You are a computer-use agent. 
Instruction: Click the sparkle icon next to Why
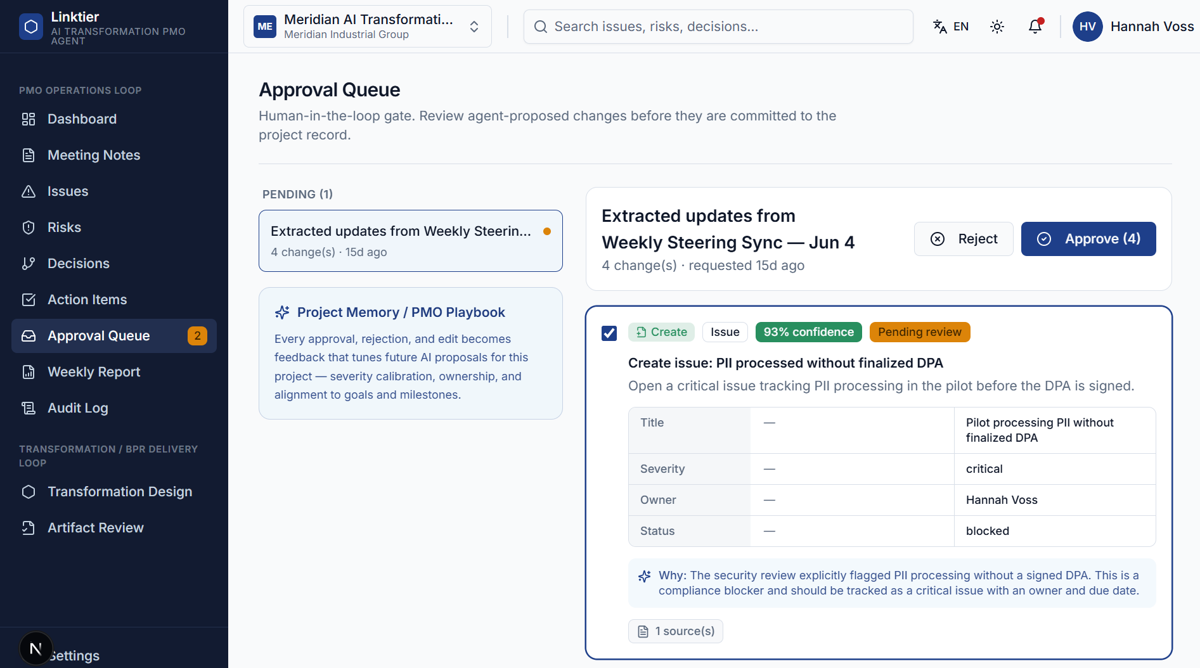pos(645,576)
